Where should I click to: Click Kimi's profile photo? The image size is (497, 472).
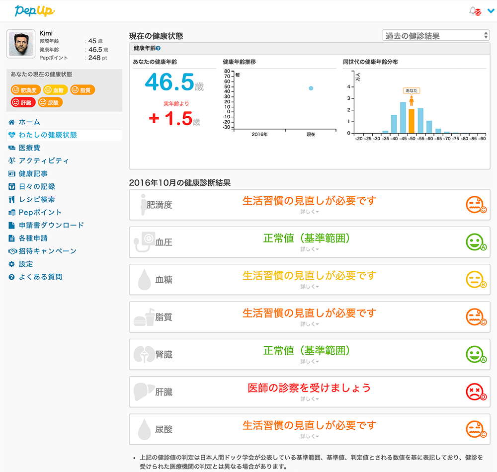[21, 44]
